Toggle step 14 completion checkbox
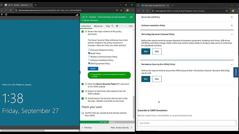The height and width of the screenshot is (134, 239). pos(83,91)
